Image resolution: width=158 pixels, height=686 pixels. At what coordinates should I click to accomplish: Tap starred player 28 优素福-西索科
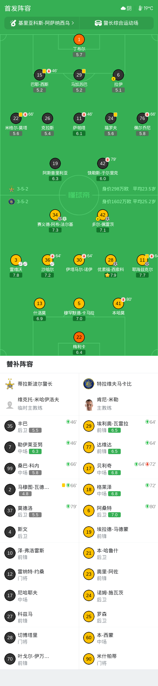[x=110, y=260]
